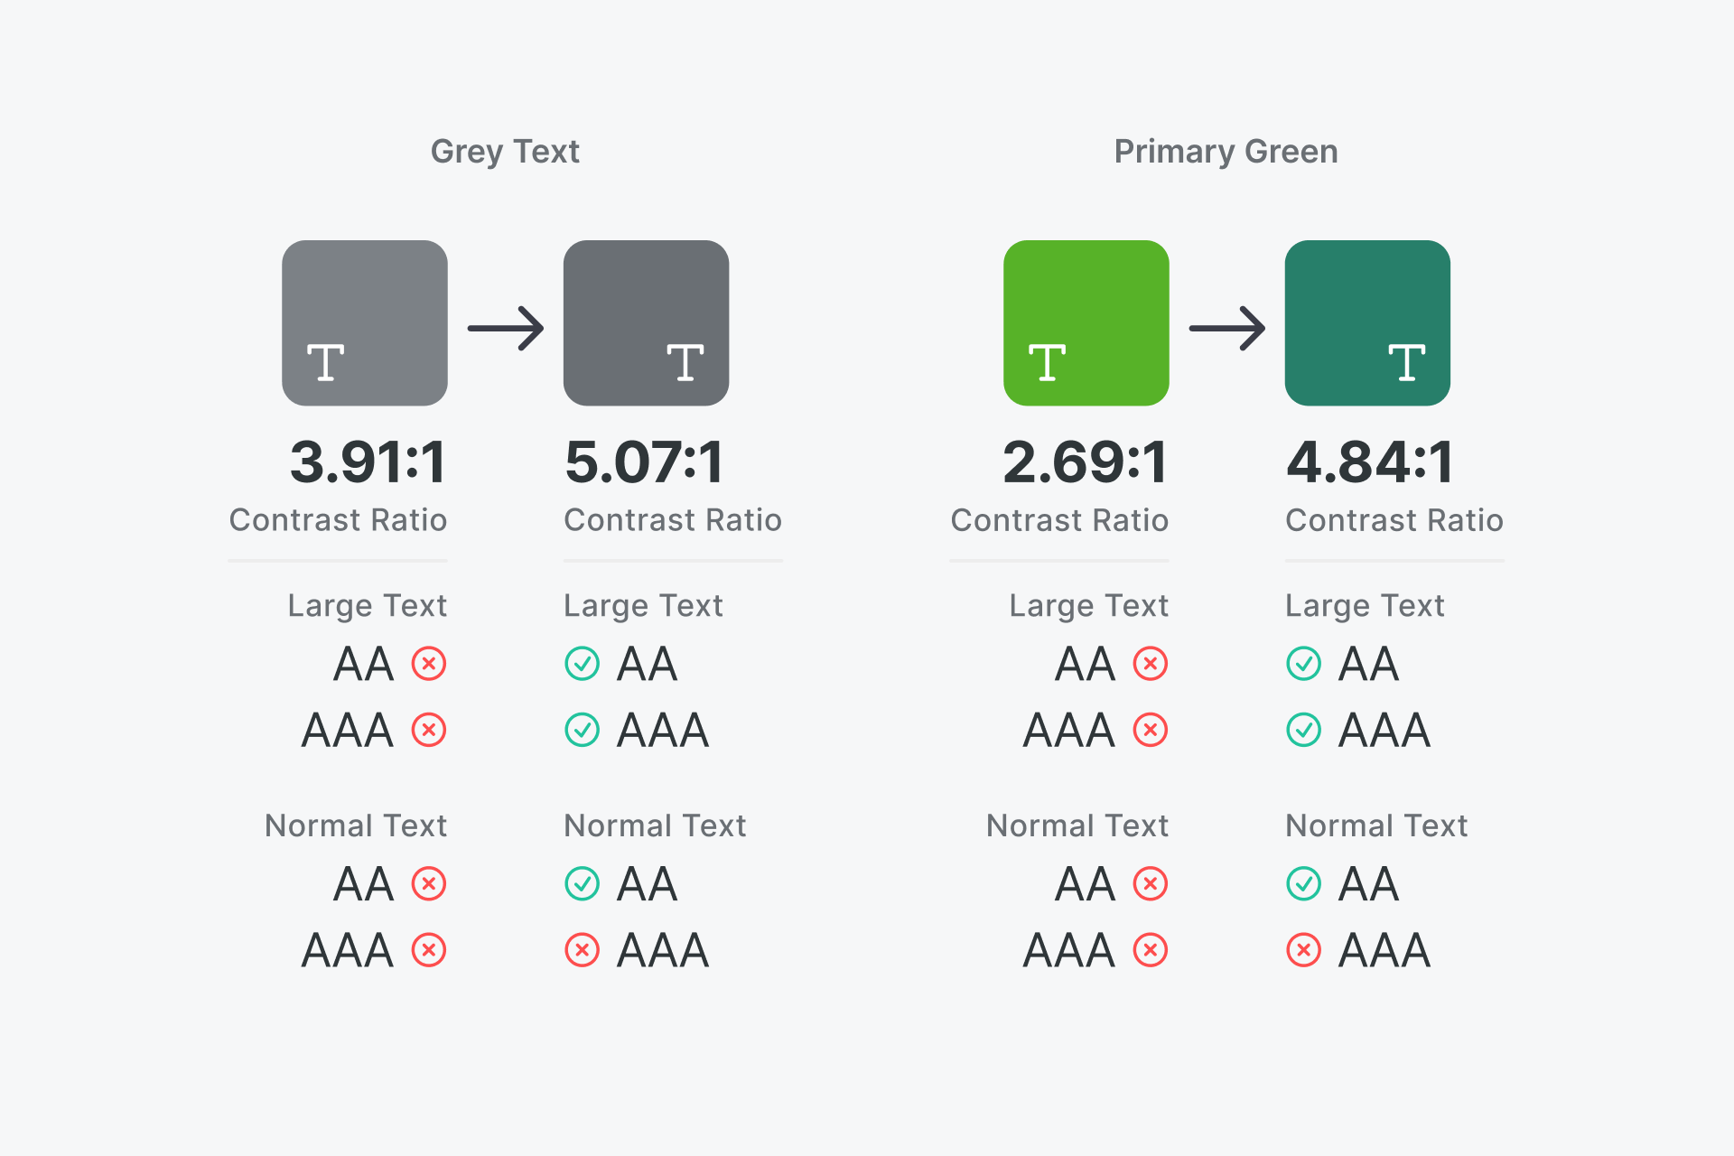Click the T text icon in bright green swatch
This screenshot has width=1734, height=1156.
(1048, 362)
